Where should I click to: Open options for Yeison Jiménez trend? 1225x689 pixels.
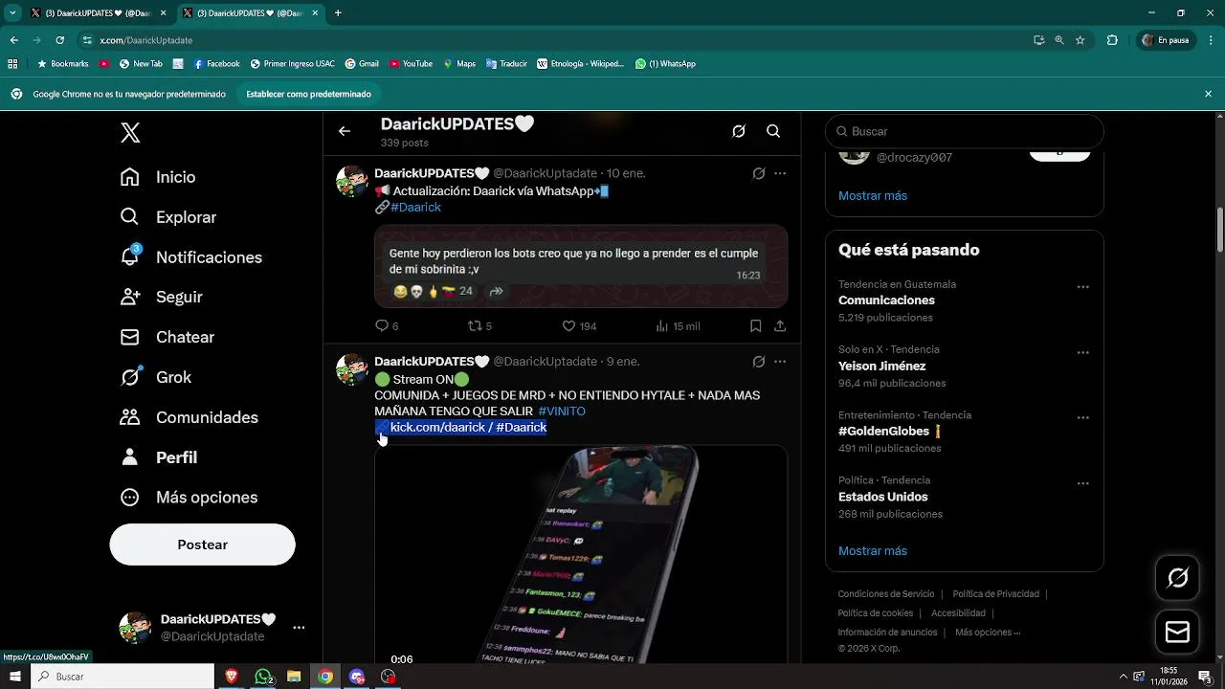click(1083, 352)
